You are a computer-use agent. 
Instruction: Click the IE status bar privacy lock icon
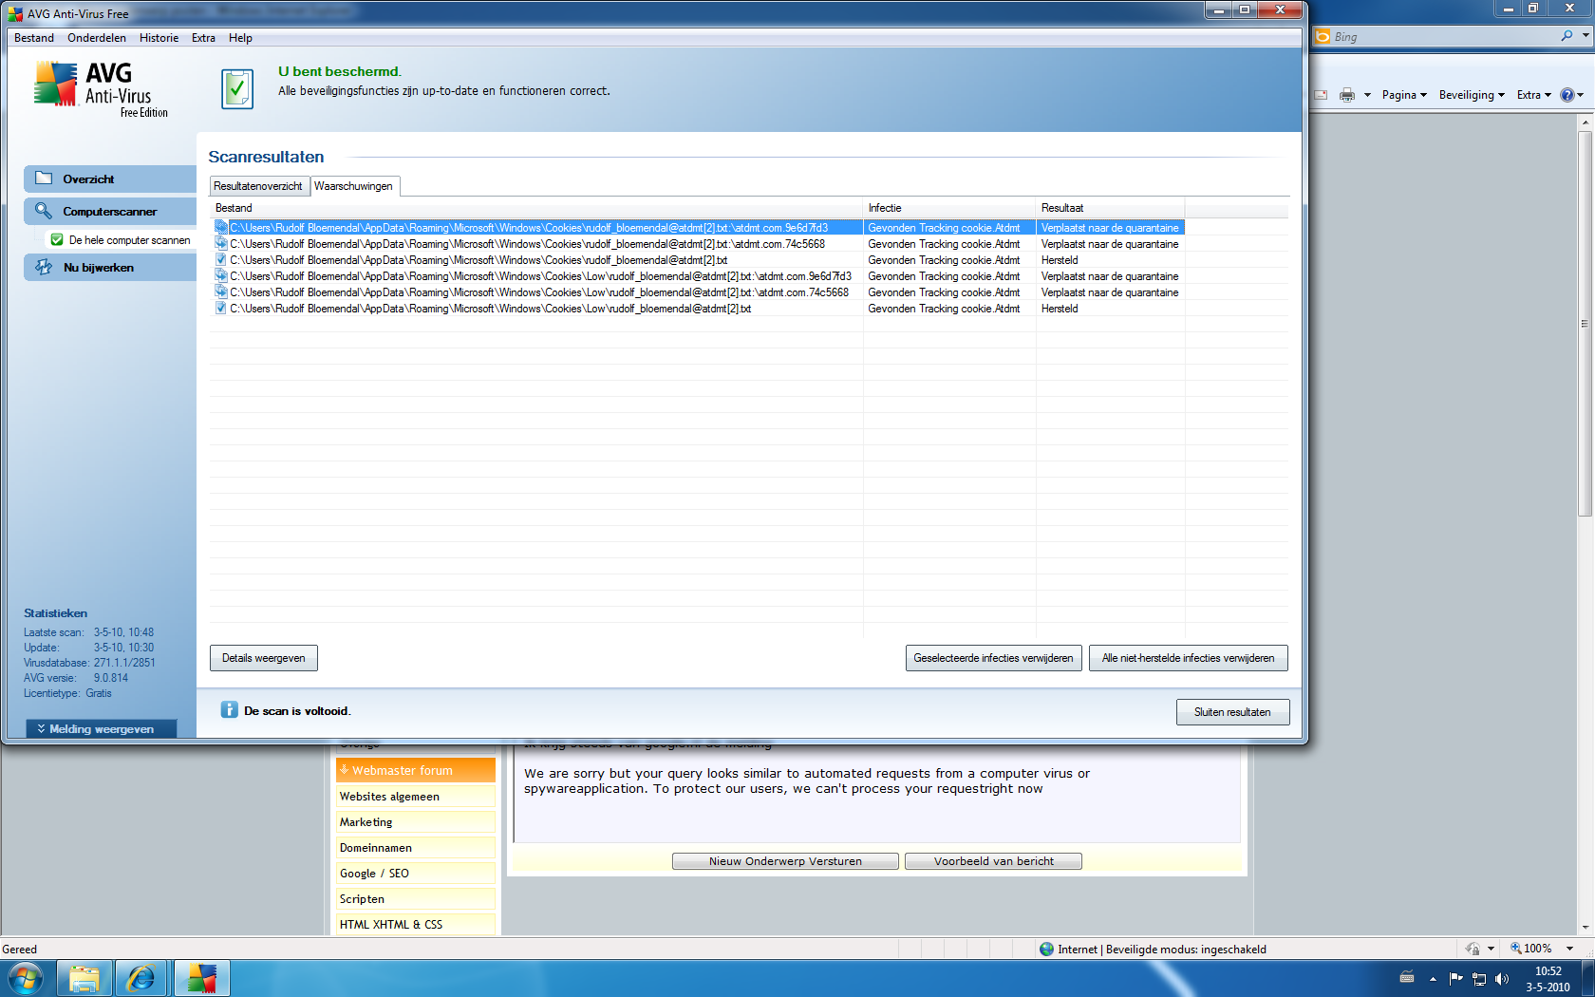[x=1473, y=949]
